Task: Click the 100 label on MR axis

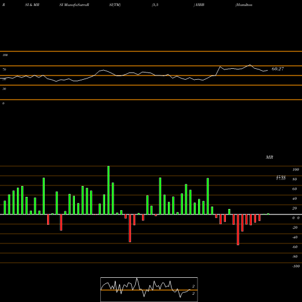Action: (295, 170)
